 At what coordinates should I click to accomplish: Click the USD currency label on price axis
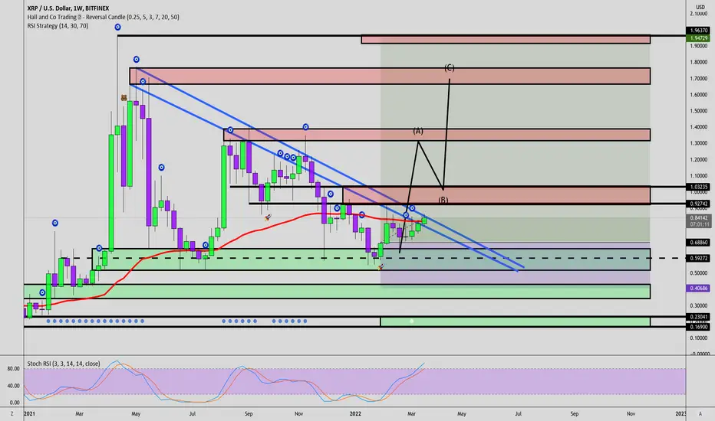click(700, 7)
